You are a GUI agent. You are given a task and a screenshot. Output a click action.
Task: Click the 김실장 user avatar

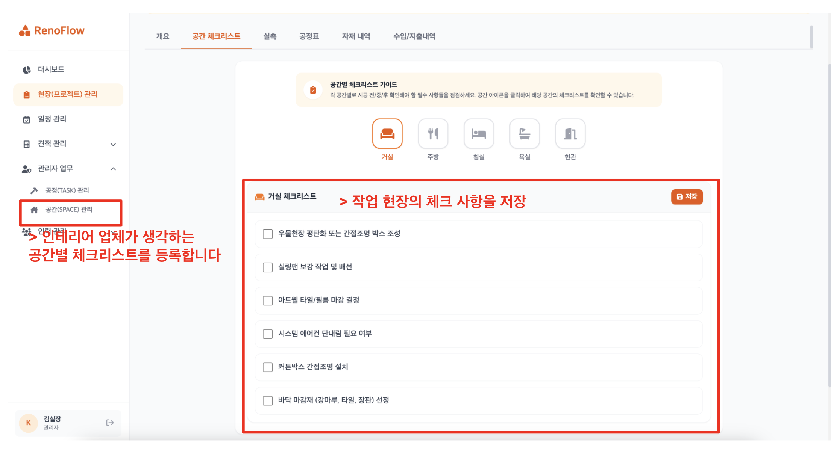coord(29,423)
